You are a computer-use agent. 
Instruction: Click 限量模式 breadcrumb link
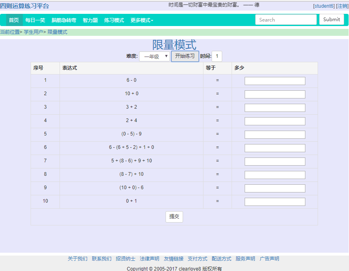(57, 32)
